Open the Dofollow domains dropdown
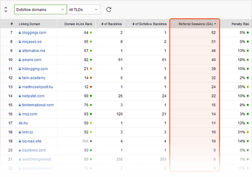 [40, 9]
